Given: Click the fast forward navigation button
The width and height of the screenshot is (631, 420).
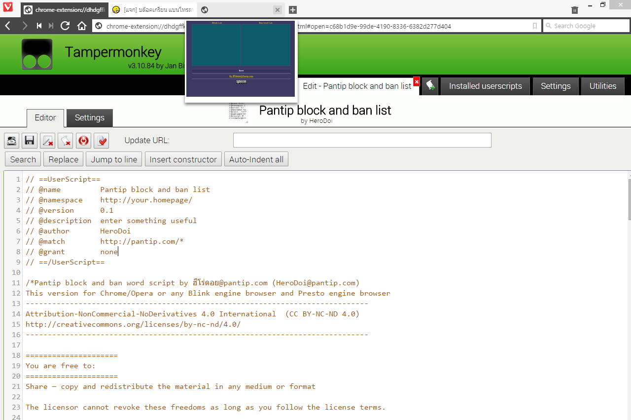Looking at the screenshot, I should (51, 26).
